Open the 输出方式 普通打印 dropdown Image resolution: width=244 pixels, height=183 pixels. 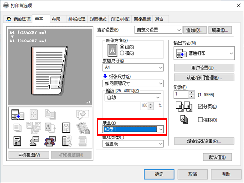pos(204,53)
